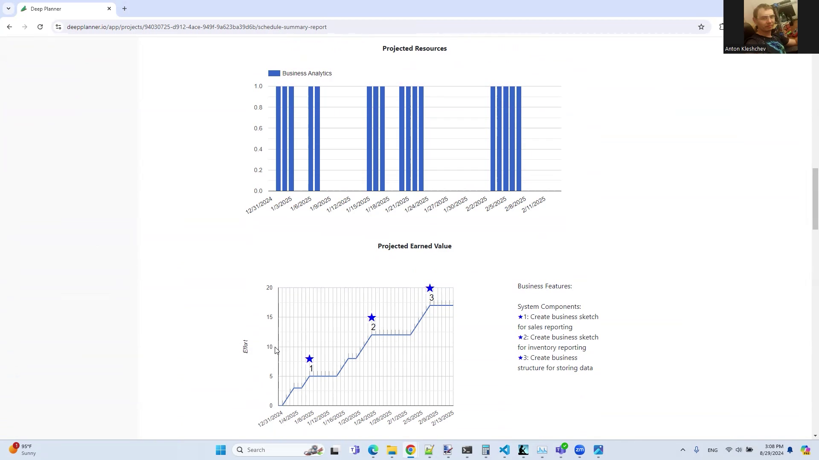Screen dimensions: 819x460
Task: Open notifications bell icon
Action: click(790, 450)
